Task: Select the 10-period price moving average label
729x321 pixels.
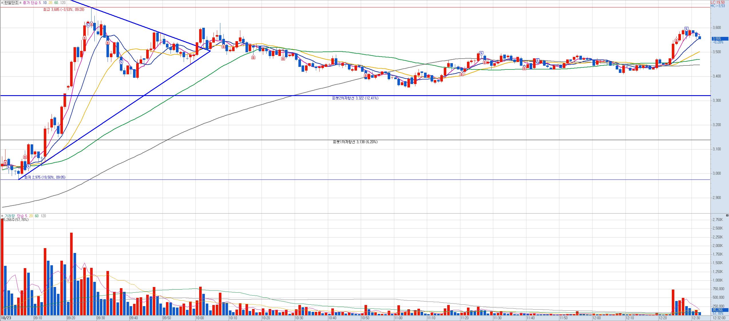Action: click(45, 3)
